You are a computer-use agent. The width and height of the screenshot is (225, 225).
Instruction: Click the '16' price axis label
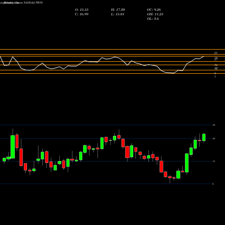(x=214, y=139)
